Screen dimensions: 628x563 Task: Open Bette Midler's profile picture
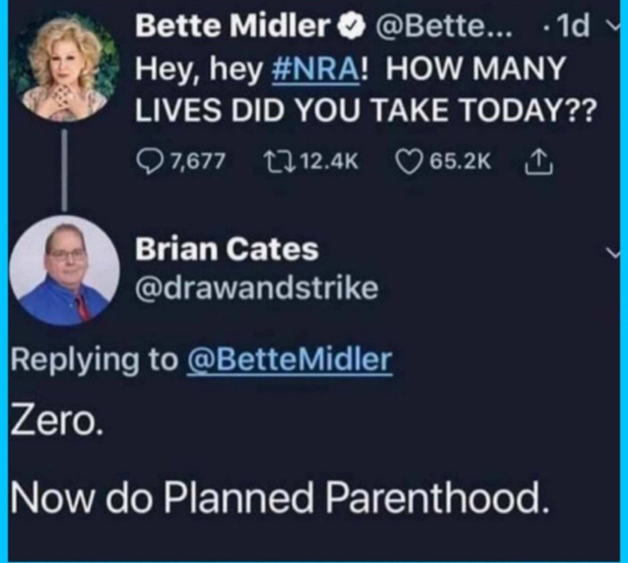[x=66, y=68]
